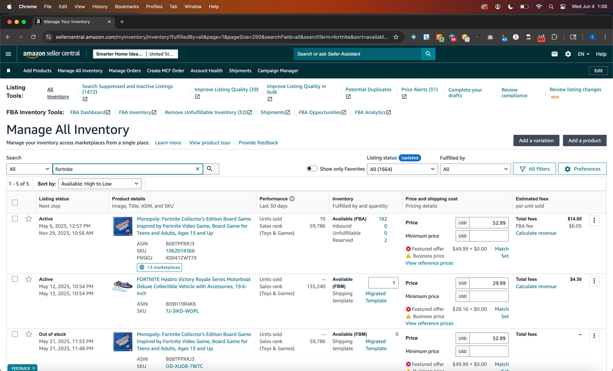Open Campaign Manager nav item
This screenshot has width=613, height=371.
[x=278, y=71]
